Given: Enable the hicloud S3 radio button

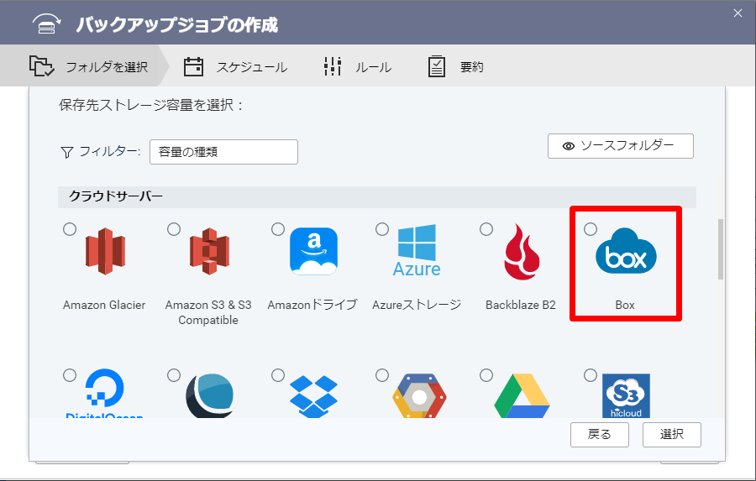Looking at the screenshot, I should click(591, 375).
